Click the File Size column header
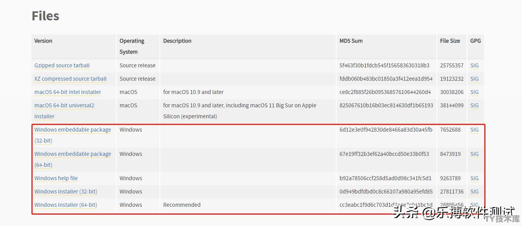Image resolution: width=522 pixels, height=226 pixels. tap(450, 41)
